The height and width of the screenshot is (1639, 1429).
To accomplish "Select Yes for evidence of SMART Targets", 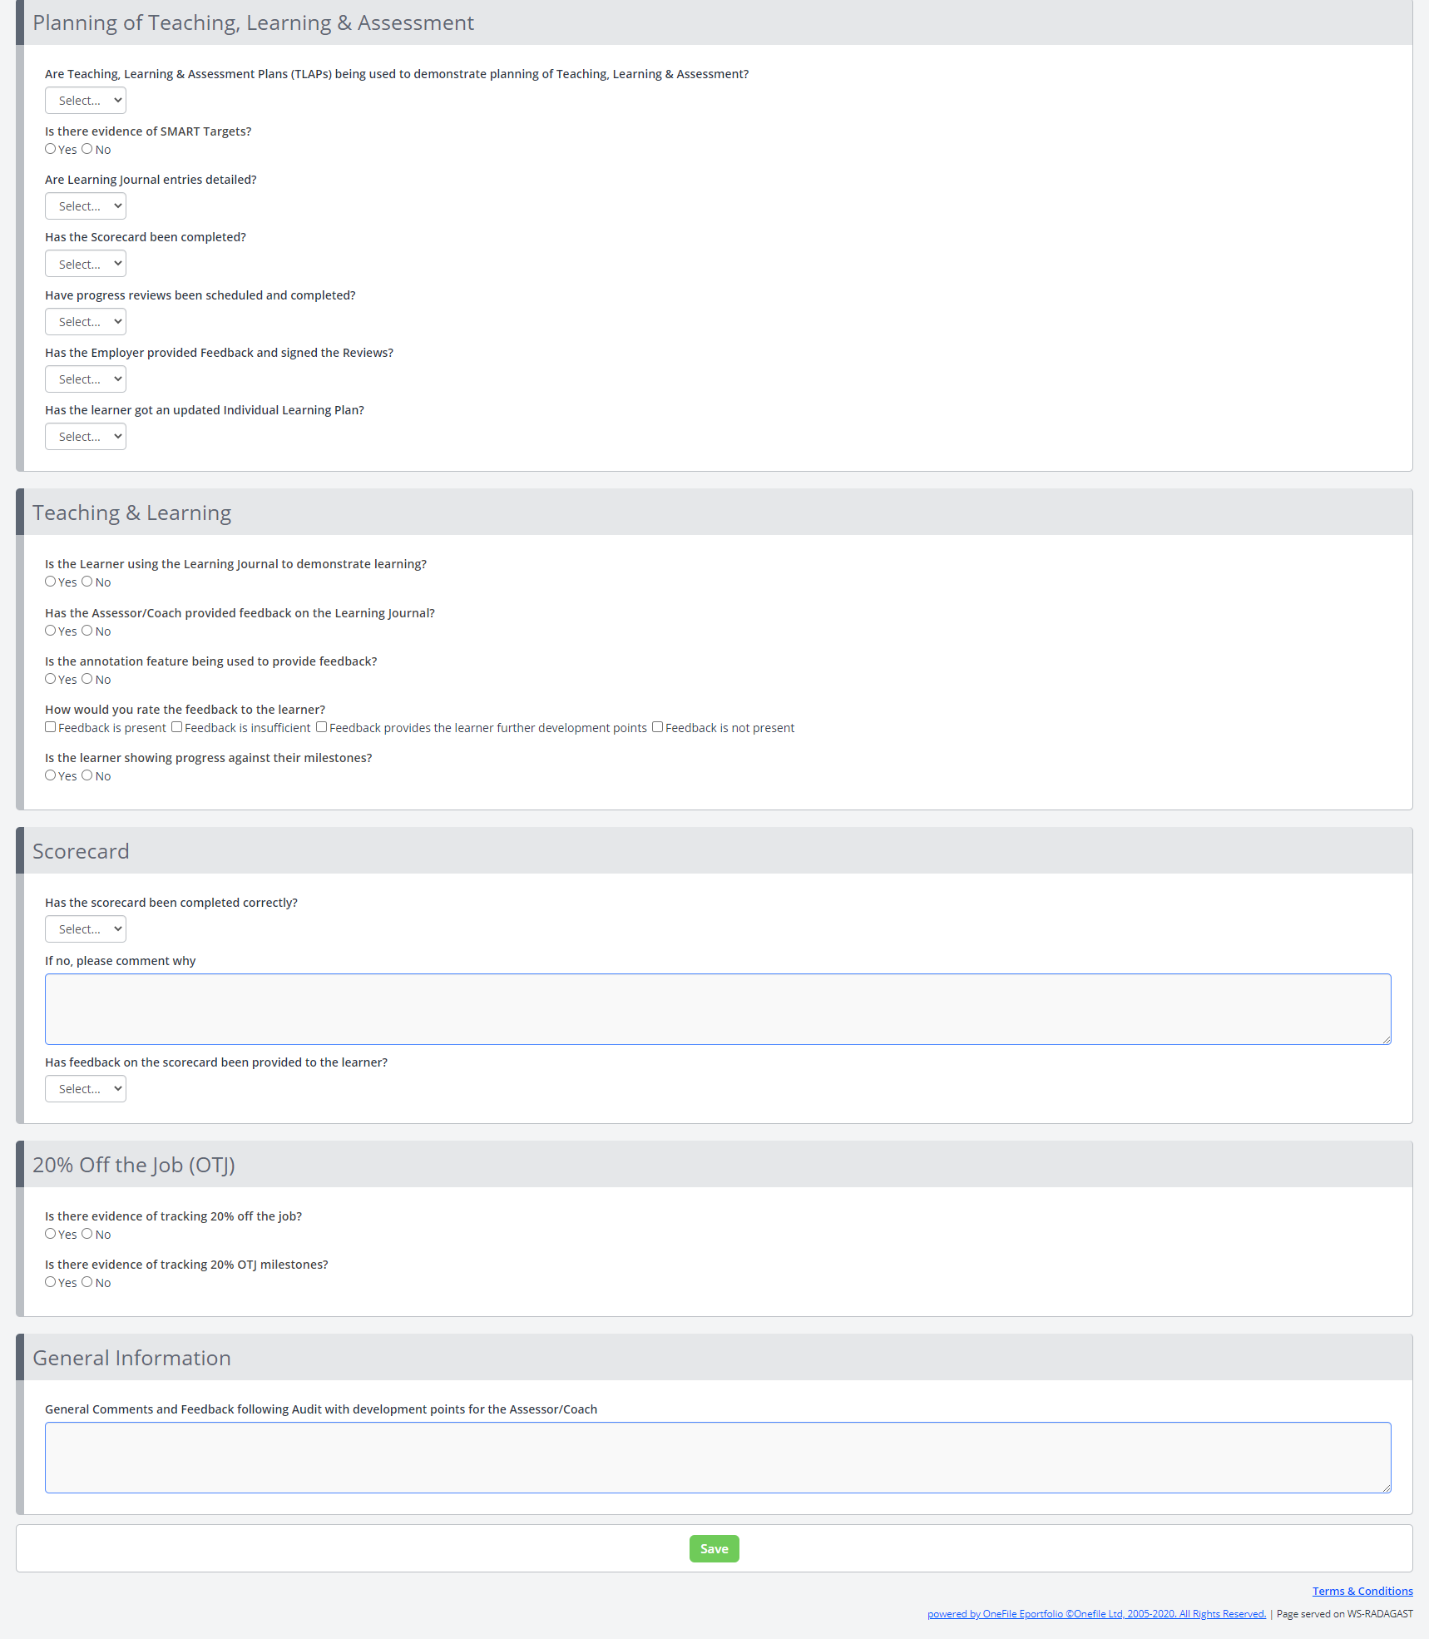I will pyautogui.click(x=51, y=149).
